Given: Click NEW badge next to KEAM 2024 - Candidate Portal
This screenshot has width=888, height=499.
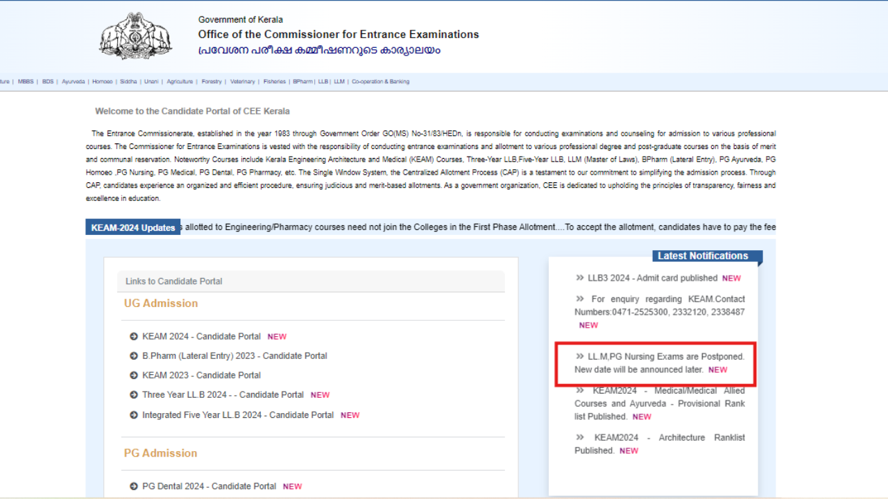Looking at the screenshot, I should pyautogui.click(x=277, y=337).
